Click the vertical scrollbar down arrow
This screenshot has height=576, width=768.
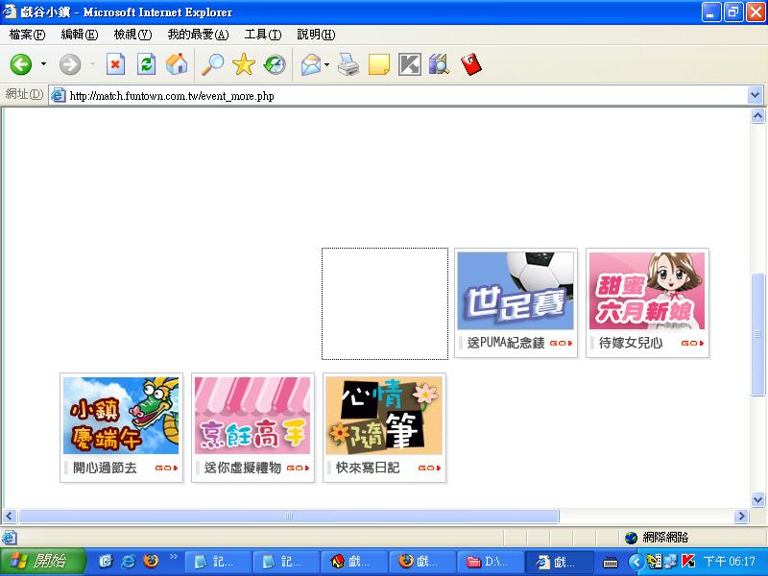[x=757, y=499]
